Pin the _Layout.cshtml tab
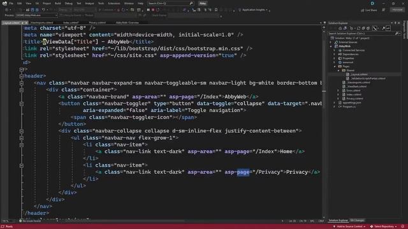This screenshot has width=408, height=229. (22, 23)
